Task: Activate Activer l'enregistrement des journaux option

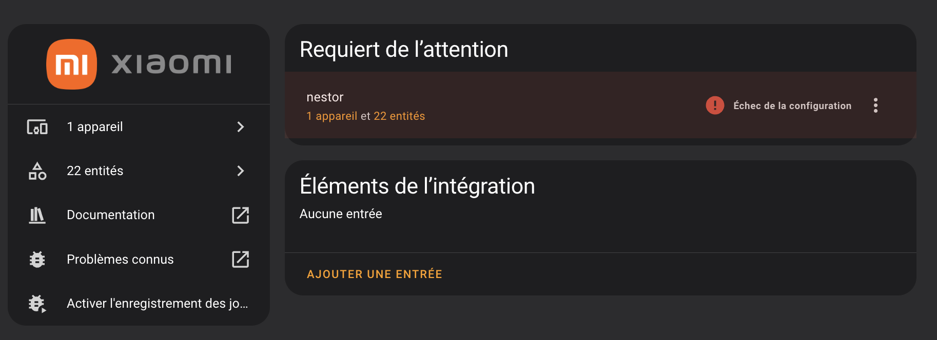Action: click(x=157, y=304)
